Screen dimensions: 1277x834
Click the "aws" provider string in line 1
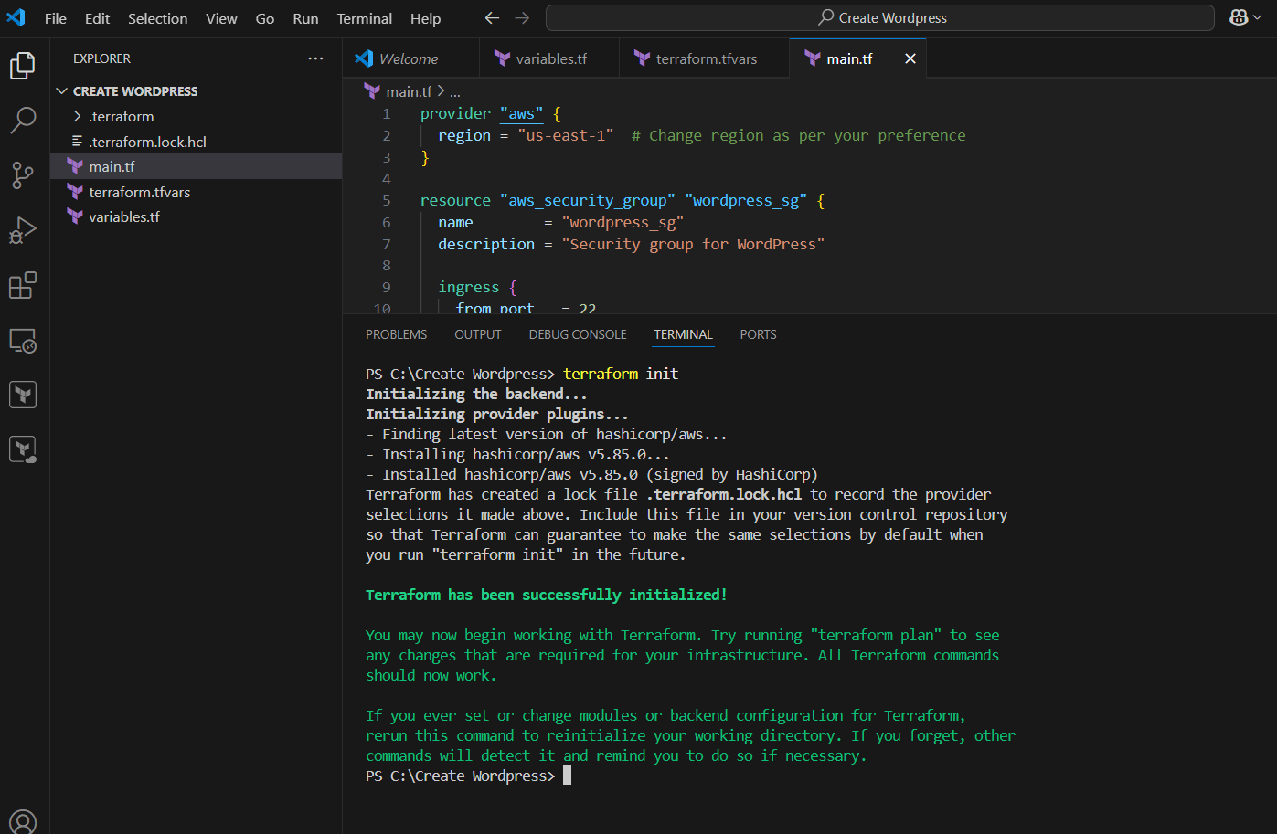[521, 113]
